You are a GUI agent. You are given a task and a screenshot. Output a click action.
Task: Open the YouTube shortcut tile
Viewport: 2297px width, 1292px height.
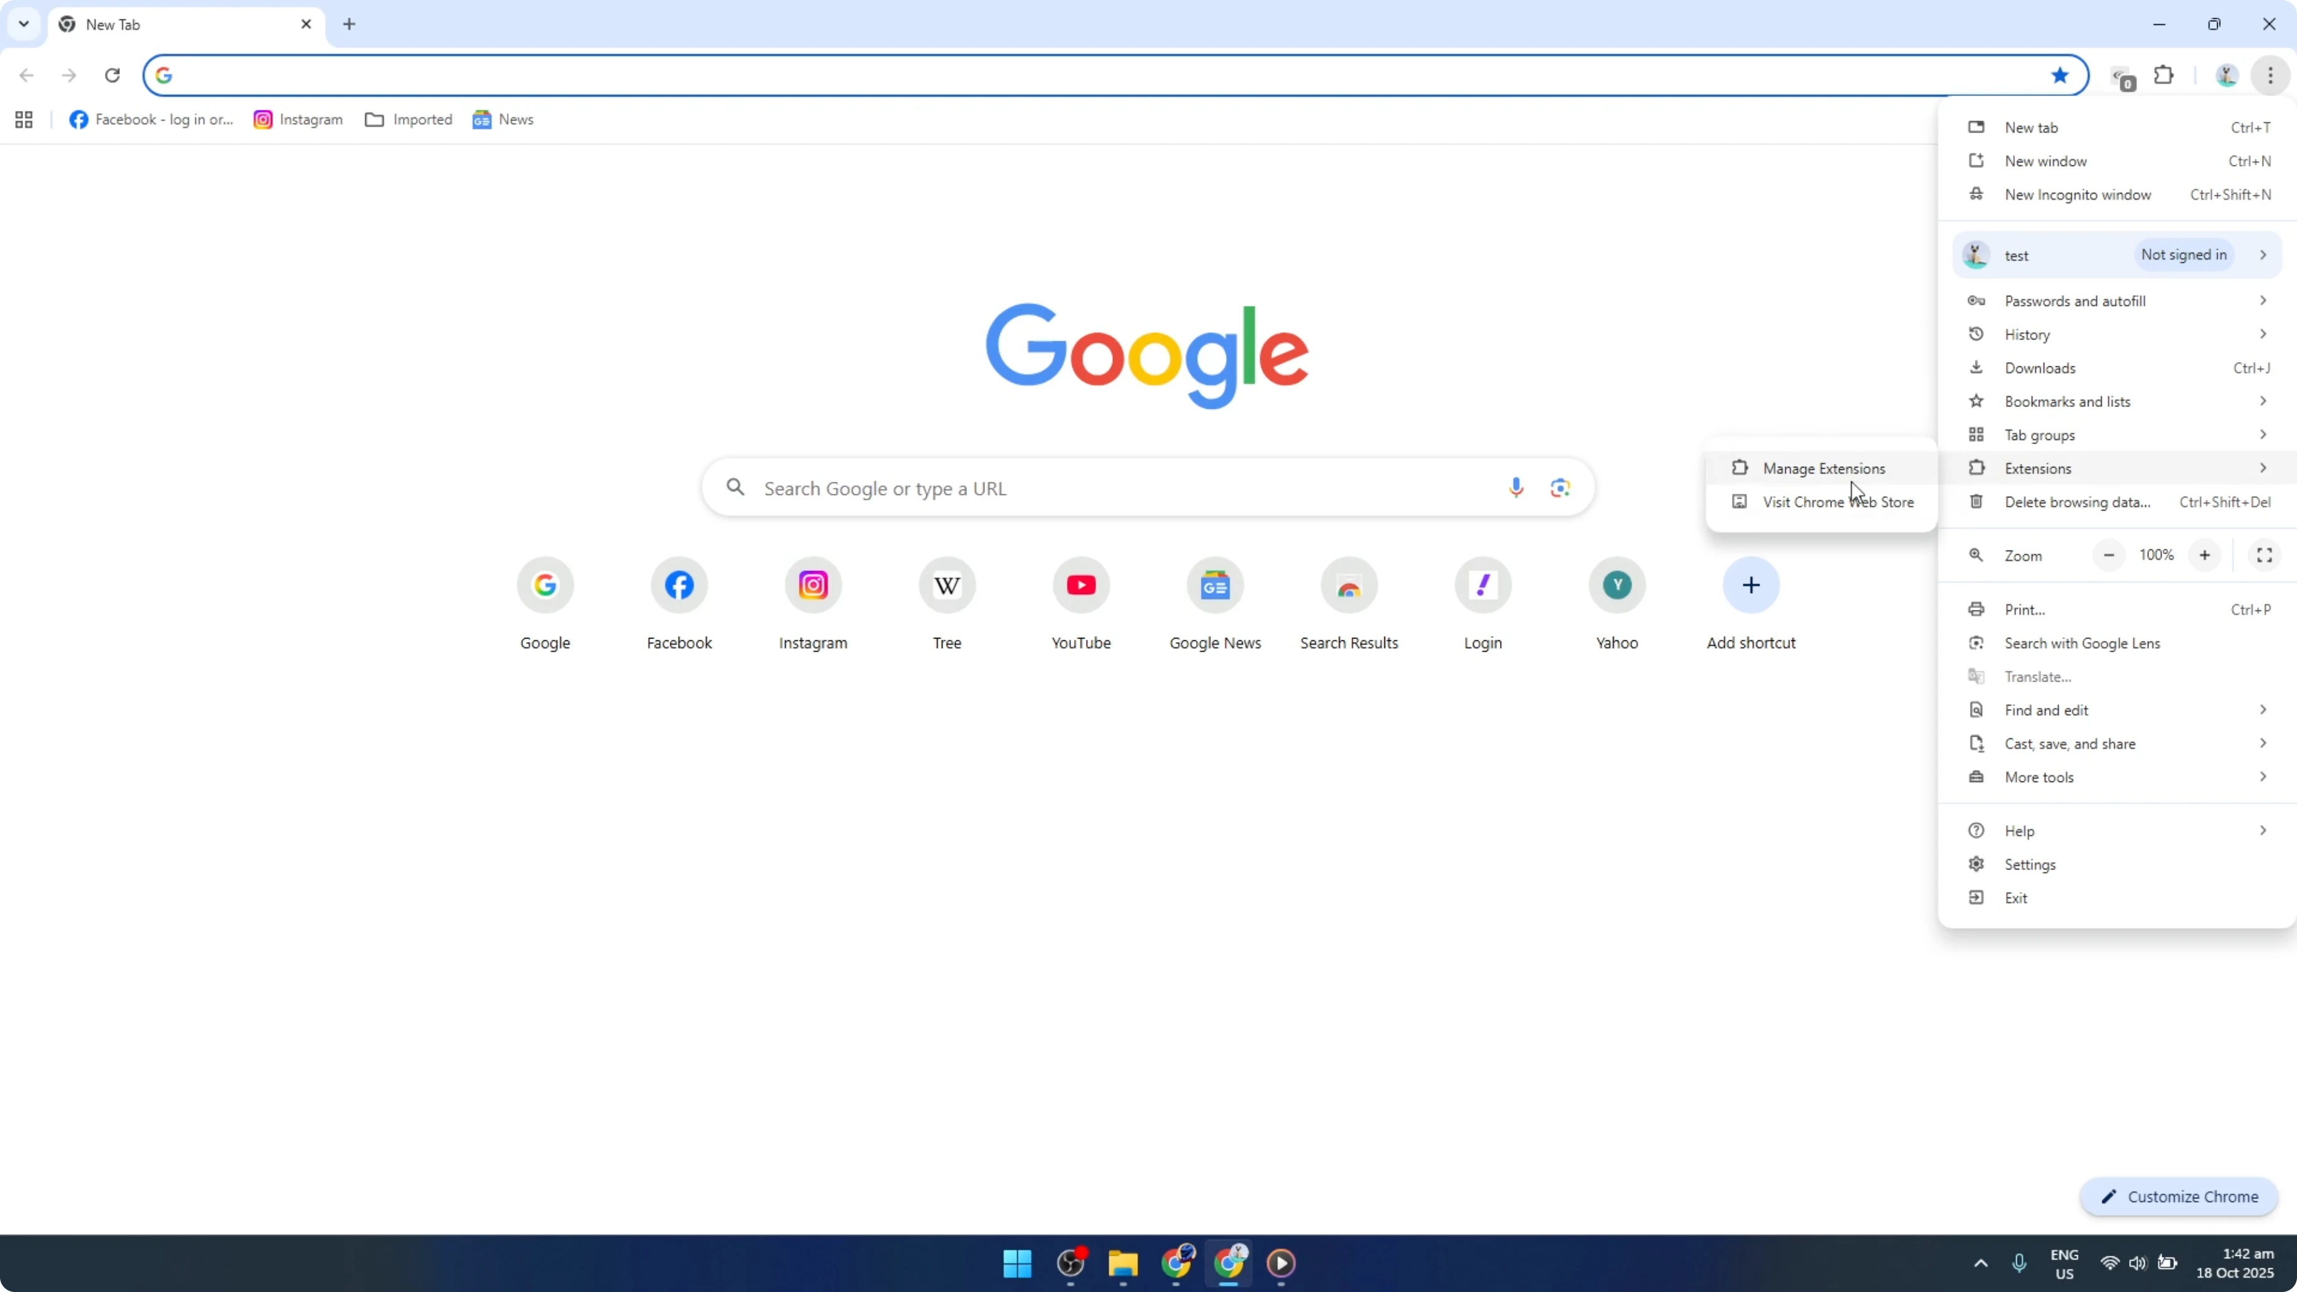point(1080,605)
